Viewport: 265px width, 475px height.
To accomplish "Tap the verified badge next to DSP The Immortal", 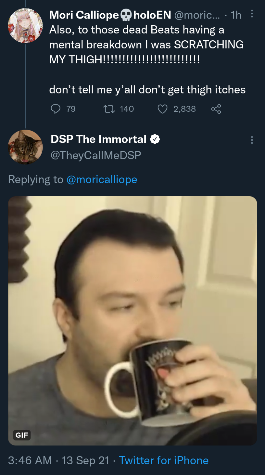I will click(155, 139).
